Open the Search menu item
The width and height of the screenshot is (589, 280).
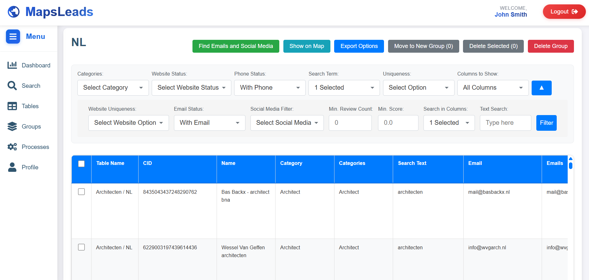(29, 86)
